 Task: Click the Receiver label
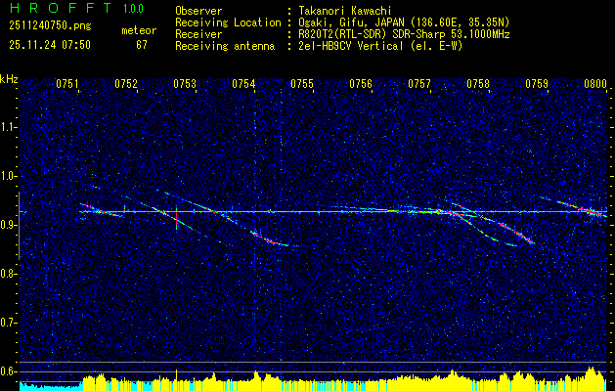[198, 34]
